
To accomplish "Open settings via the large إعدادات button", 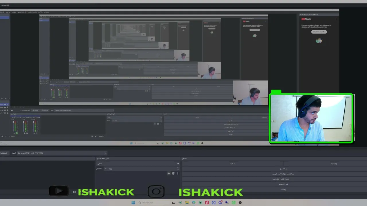I will coord(275,189).
